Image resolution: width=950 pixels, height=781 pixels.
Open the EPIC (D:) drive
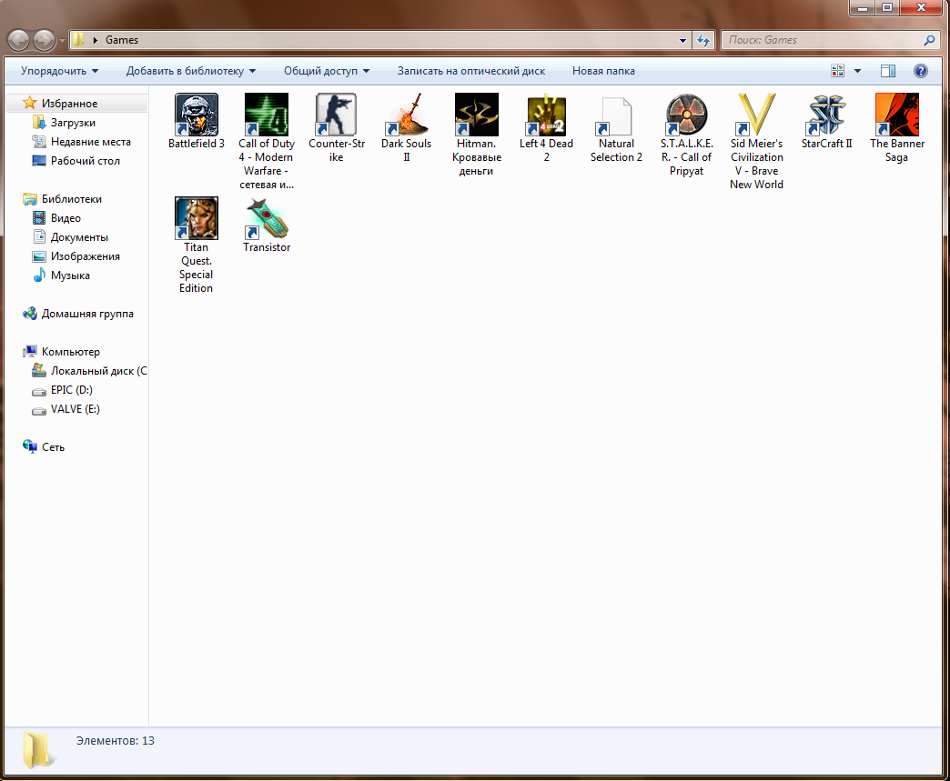(72, 390)
